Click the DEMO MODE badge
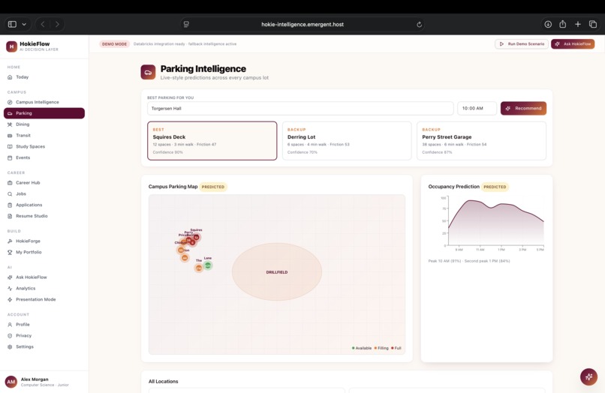 pos(114,44)
